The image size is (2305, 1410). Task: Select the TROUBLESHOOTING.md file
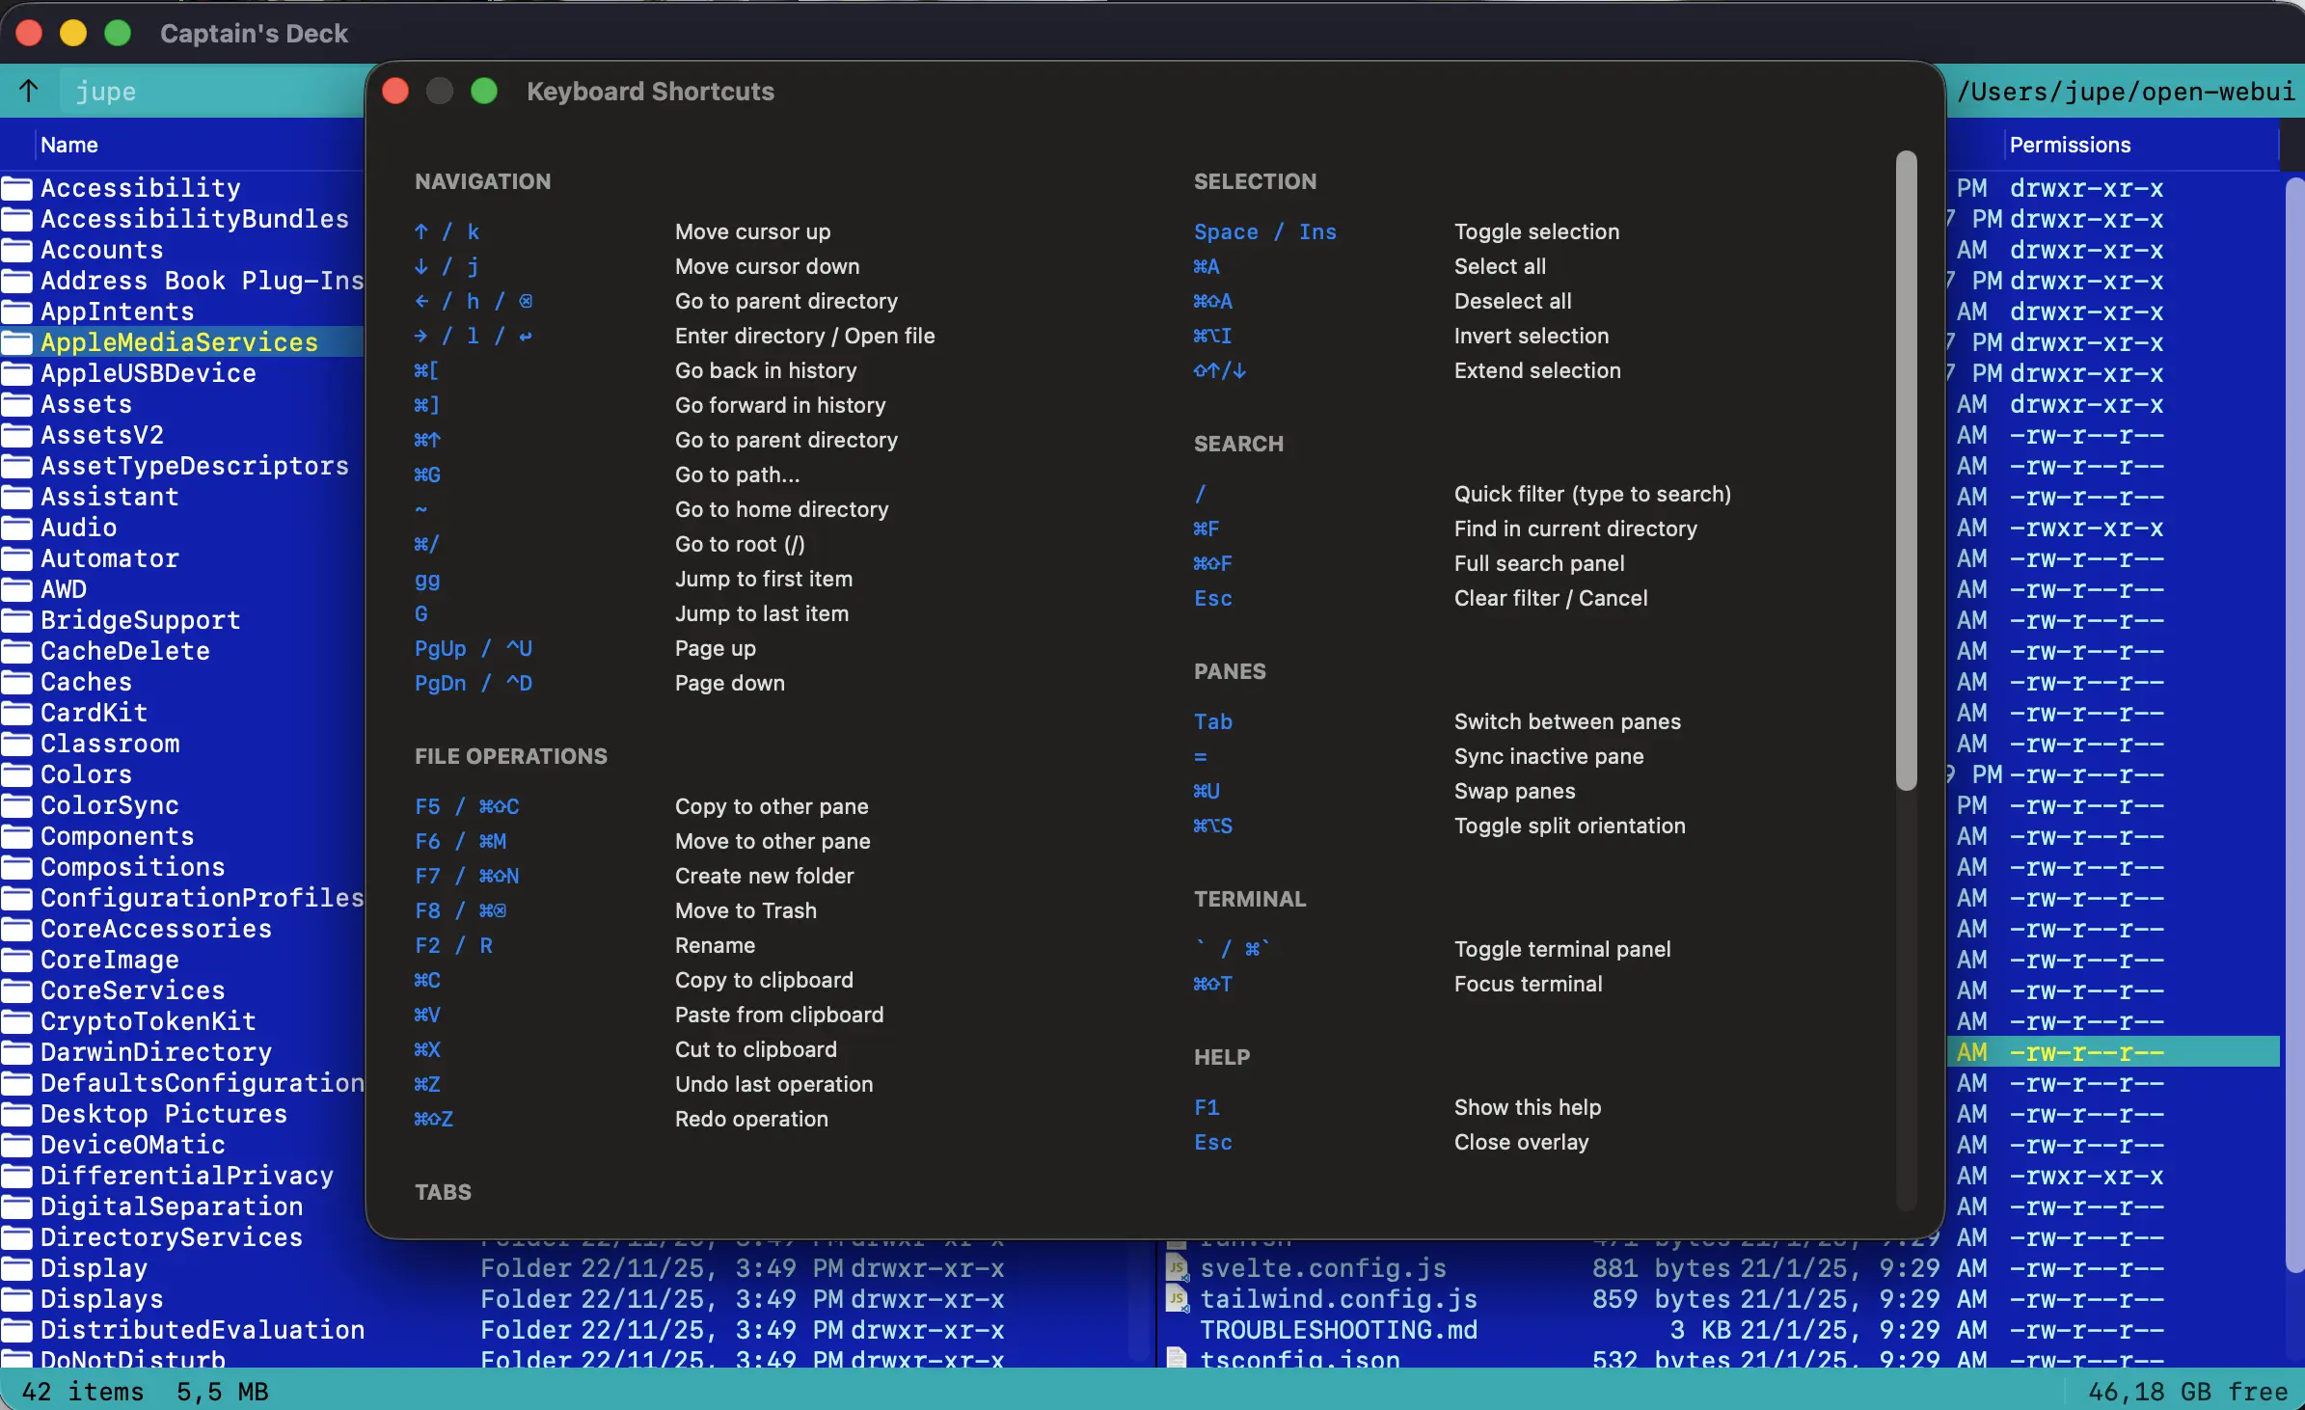click(x=1339, y=1330)
